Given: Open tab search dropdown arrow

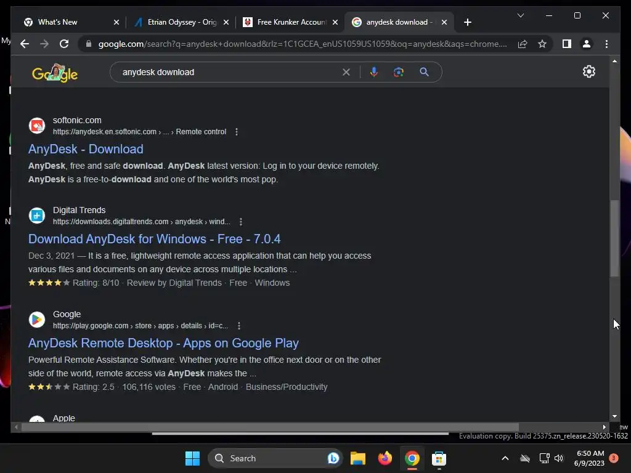Looking at the screenshot, I should (x=520, y=15).
